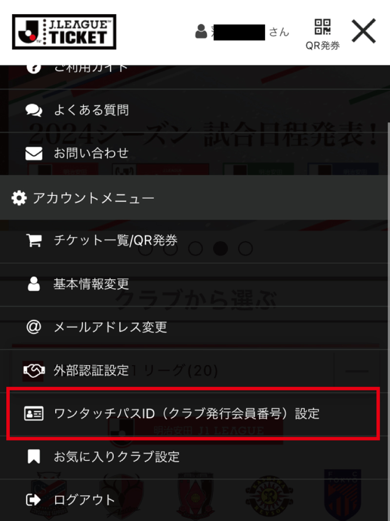Open the QR発券 code icon
This screenshot has height=521, width=390.
click(x=323, y=27)
